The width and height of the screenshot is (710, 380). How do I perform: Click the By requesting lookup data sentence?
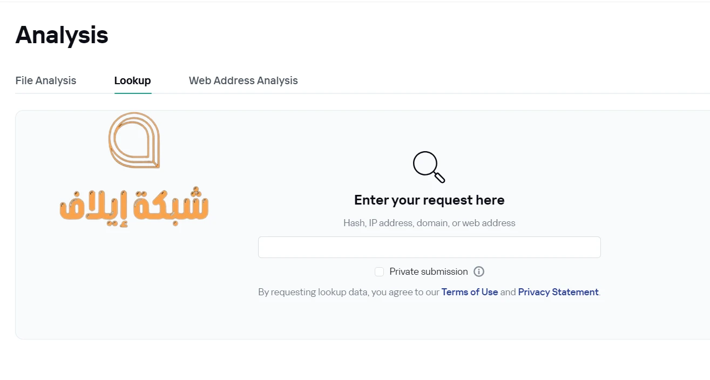pos(429,292)
